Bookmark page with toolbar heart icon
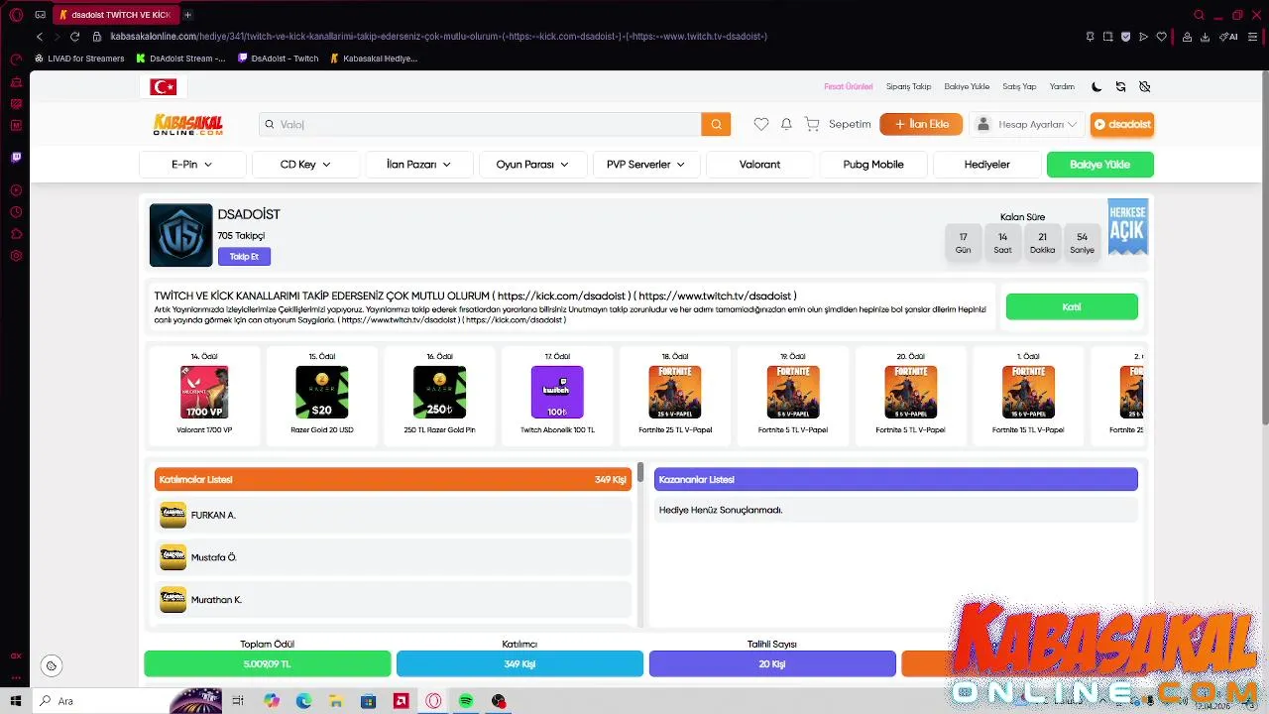 (x=1161, y=37)
